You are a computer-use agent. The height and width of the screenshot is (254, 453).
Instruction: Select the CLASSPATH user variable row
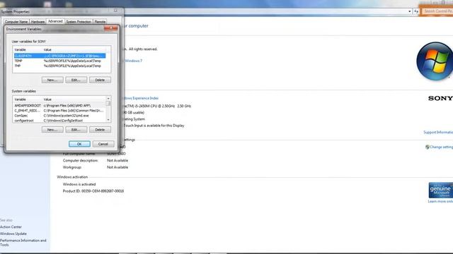[x=59, y=56]
